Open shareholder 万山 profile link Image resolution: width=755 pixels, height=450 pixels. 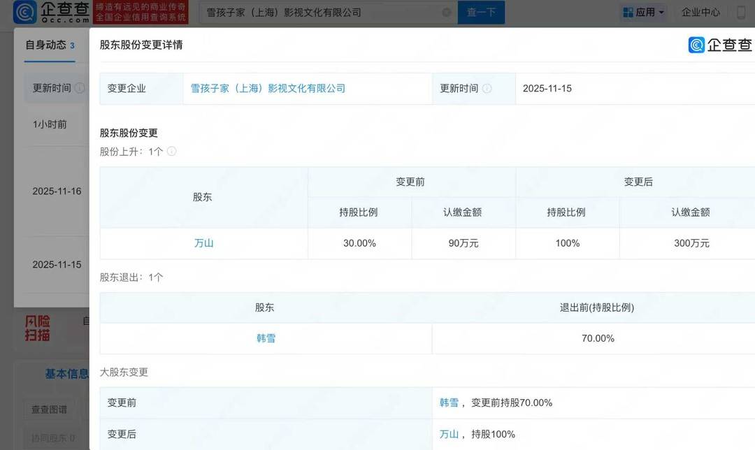point(203,243)
